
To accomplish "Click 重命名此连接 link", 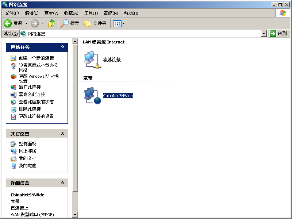I will (32, 95).
